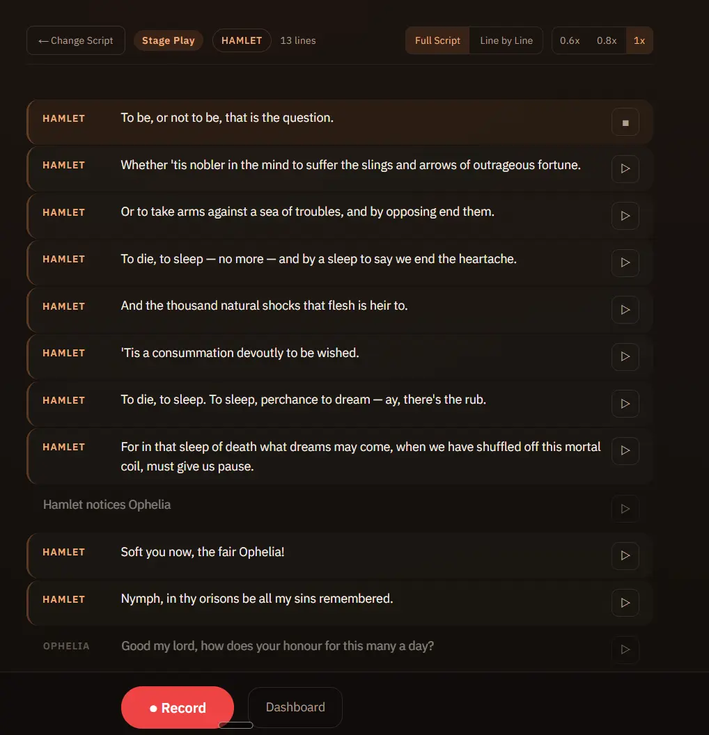Click the HAMLET label beside 'To be, or not to be'
This screenshot has width=709, height=735.
(64, 118)
